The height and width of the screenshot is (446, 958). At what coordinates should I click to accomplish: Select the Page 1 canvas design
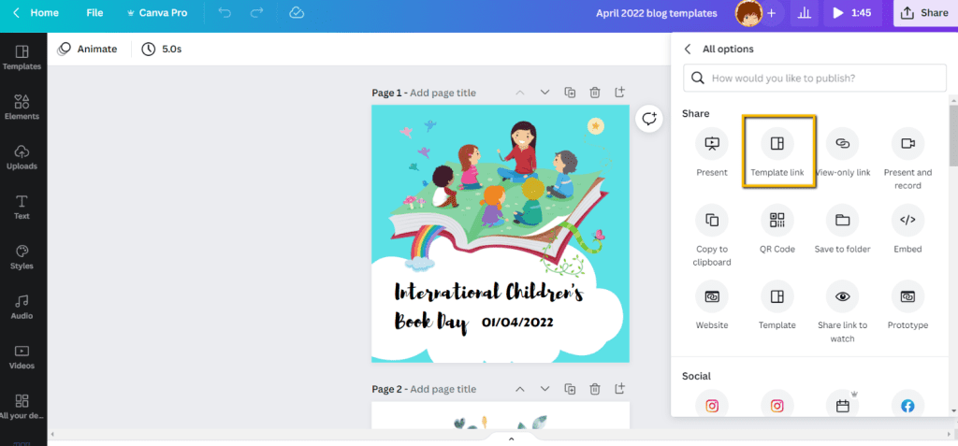[501, 234]
